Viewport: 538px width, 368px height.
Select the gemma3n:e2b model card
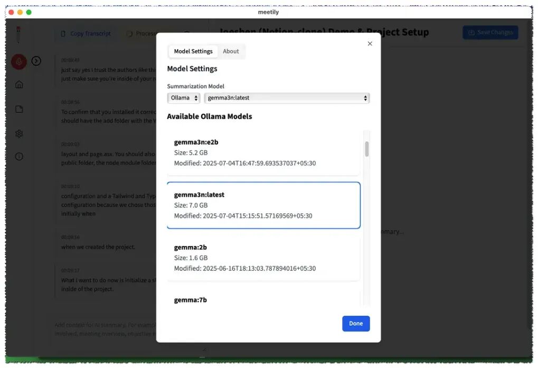263,153
